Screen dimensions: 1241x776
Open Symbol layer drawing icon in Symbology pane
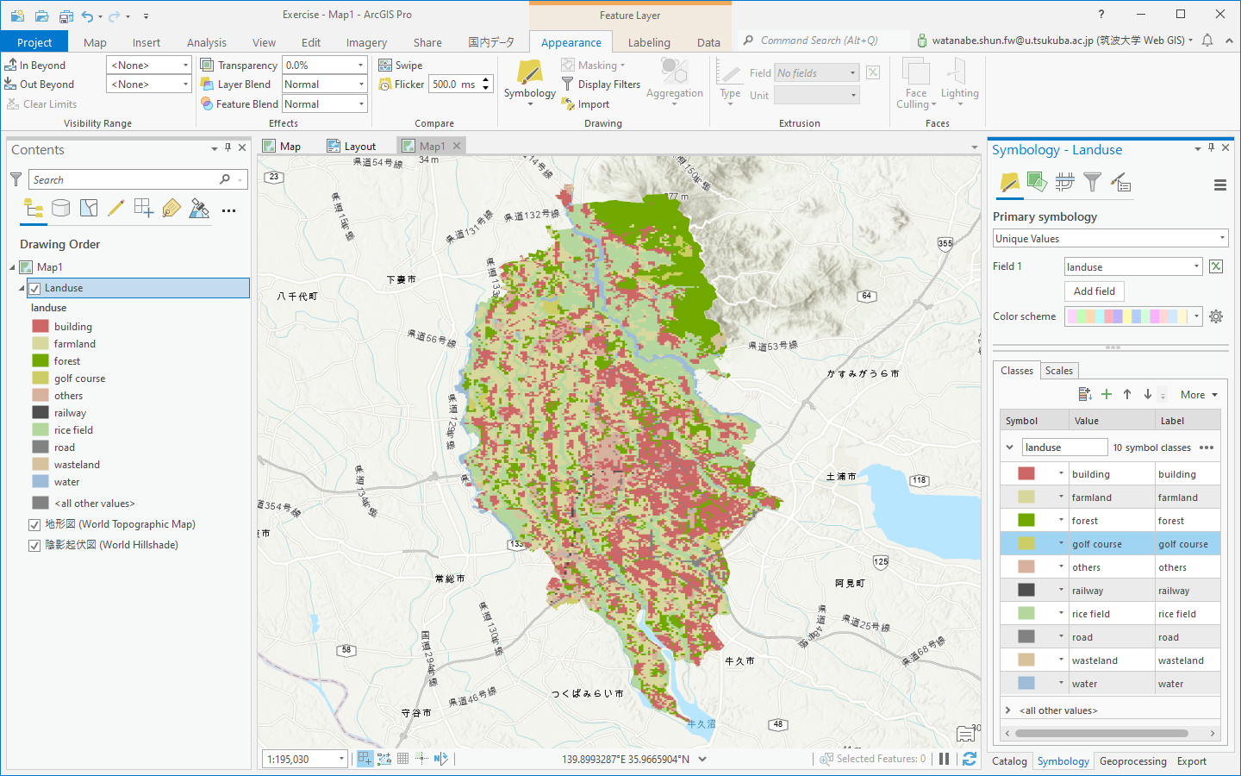[x=1064, y=182]
